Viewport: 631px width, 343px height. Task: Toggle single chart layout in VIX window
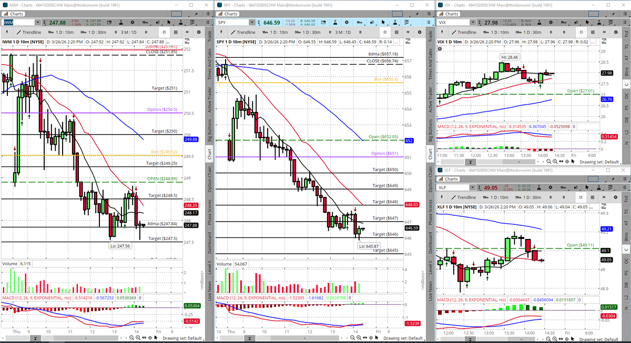(581, 32)
